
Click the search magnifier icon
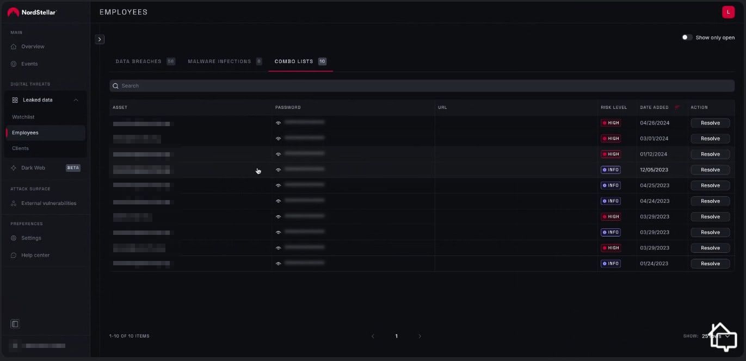tap(116, 86)
